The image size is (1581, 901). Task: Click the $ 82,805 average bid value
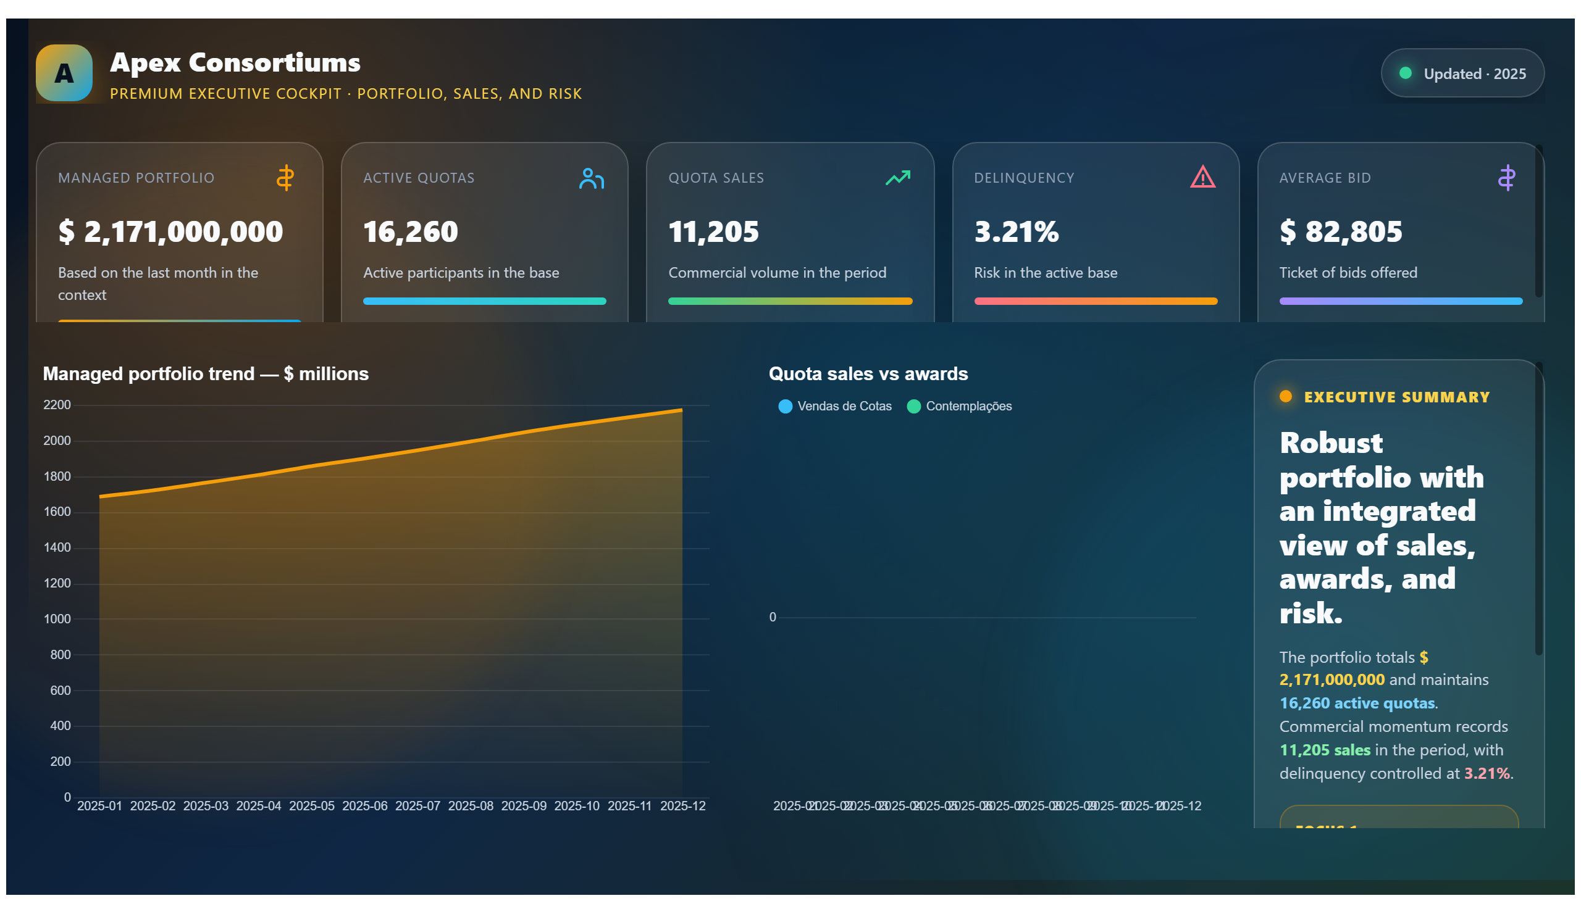(x=1340, y=232)
